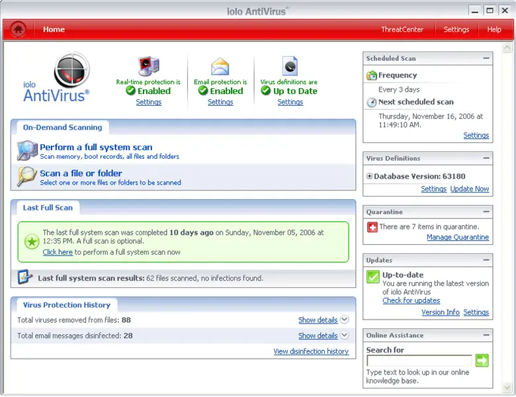This screenshot has height=397, width=516.
Task: Open the Manage Quarantine link
Action: (457, 238)
